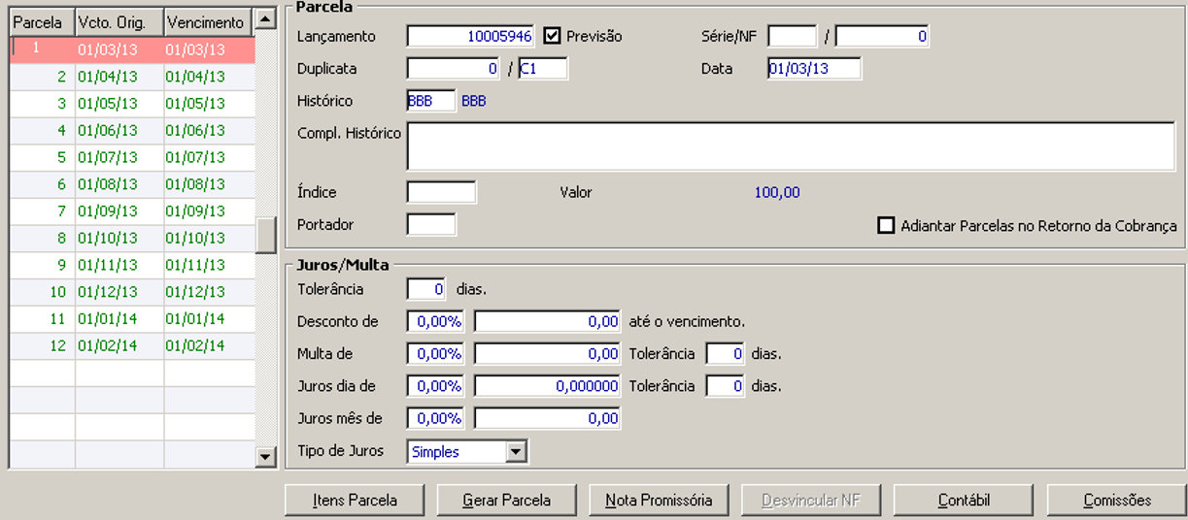The image size is (1188, 520).
Task: Click the NF number field
Action: coord(882,36)
